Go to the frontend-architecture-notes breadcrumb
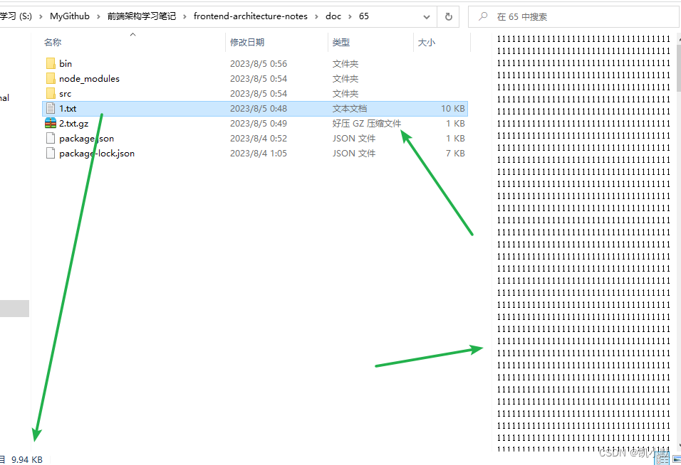Image resolution: width=681 pixels, height=465 pixels. (x=251, y=16)
